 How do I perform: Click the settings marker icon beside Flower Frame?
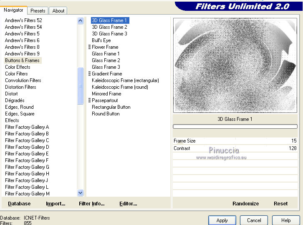point(89,47)
